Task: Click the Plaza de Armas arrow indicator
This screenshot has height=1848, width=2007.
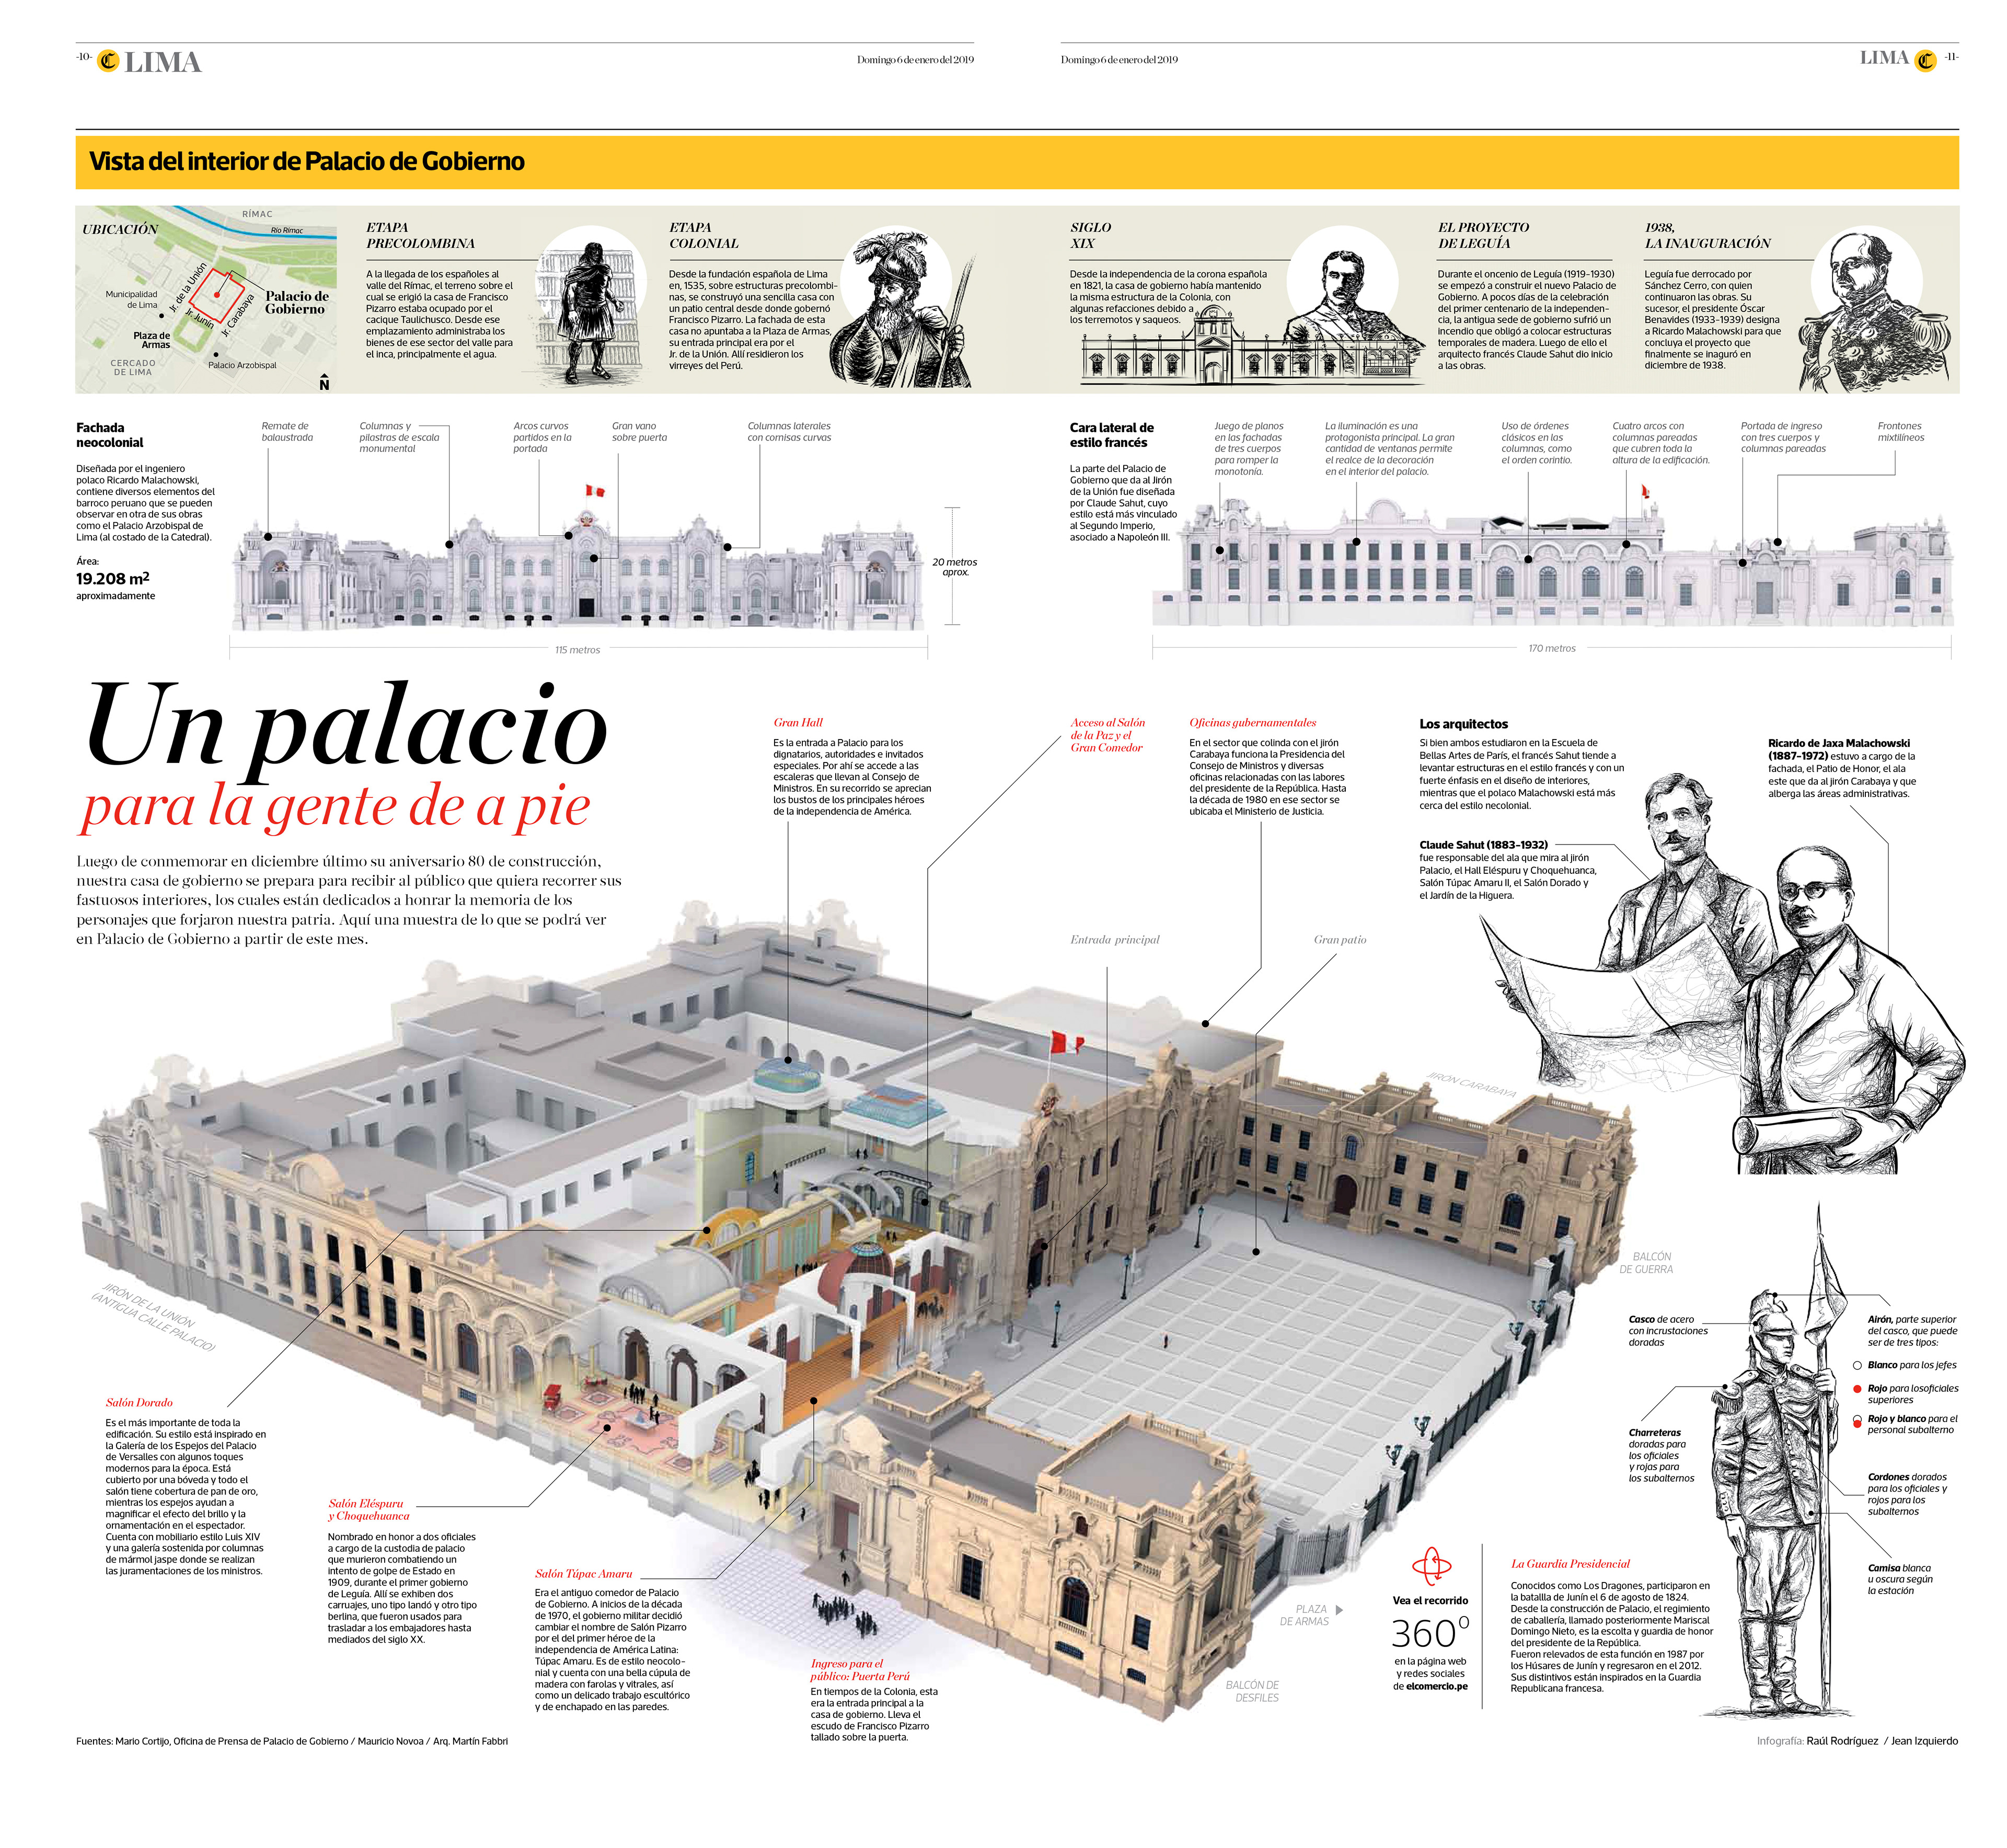Action: (x=1340, y=1610)
